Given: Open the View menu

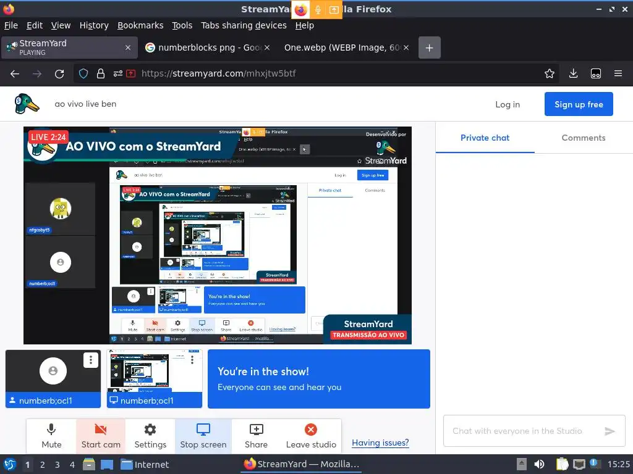Looking at the screenshot, I should [61, 25].
